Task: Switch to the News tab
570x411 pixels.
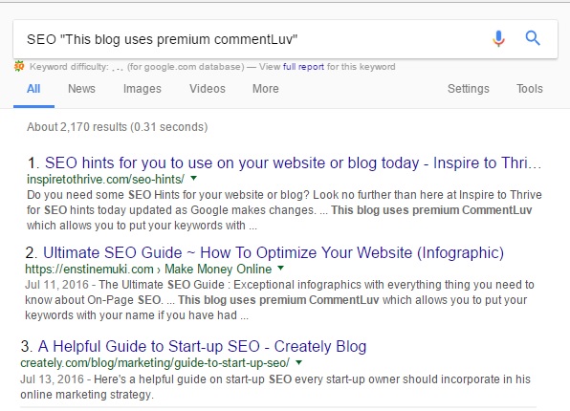Action: 81,89
